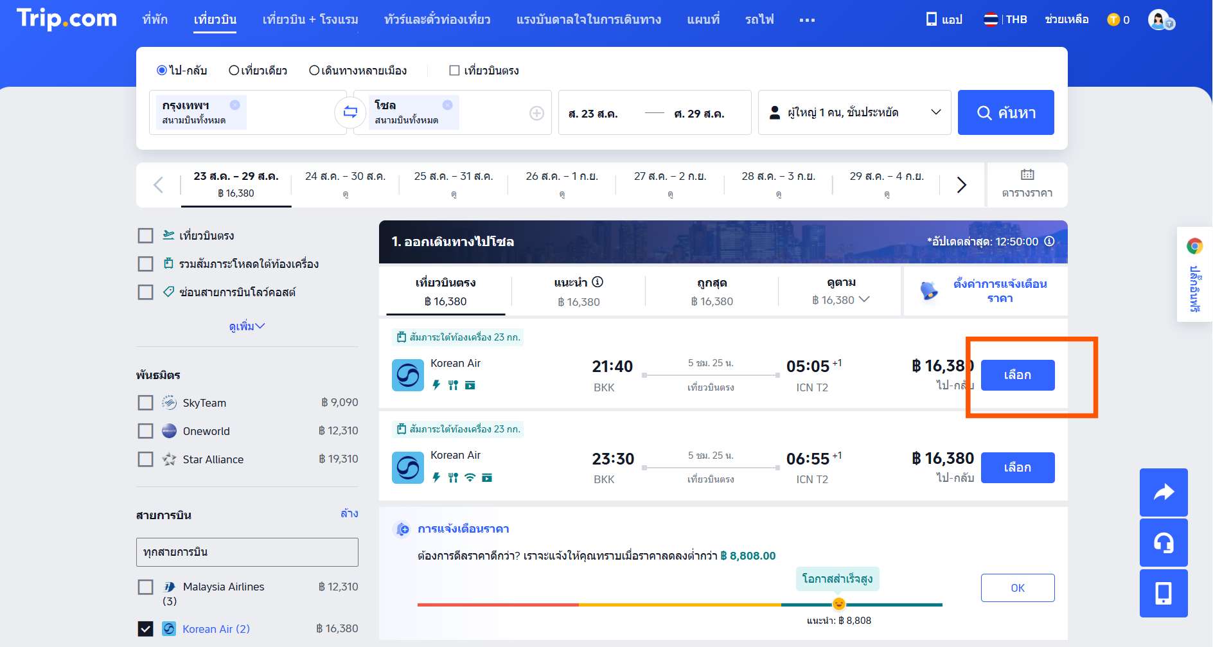1213x647 pixels.
Task: Expand the see more filters link
Action: pos(247,326)
